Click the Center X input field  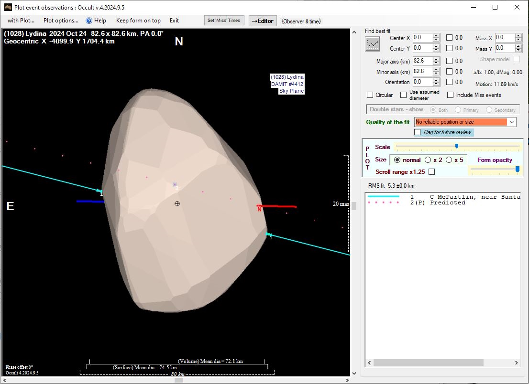[x=423, y=38]
